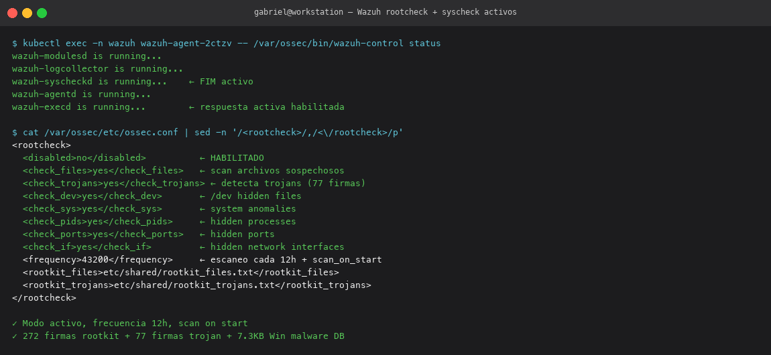
Task: Click '← /dev hidden files' comment
Action: click(250, 196)
